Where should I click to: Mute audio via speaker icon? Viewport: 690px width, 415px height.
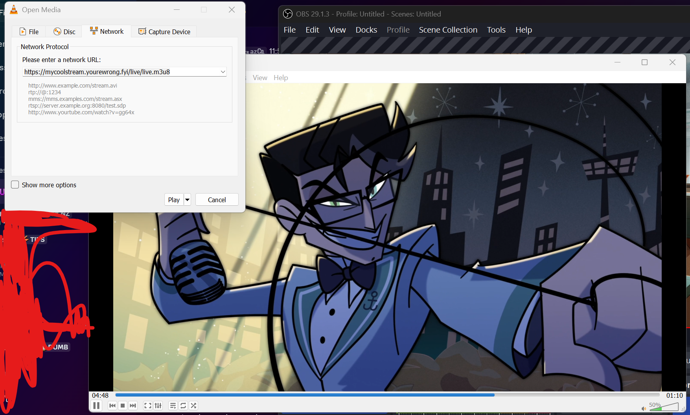tap(644, 409)
